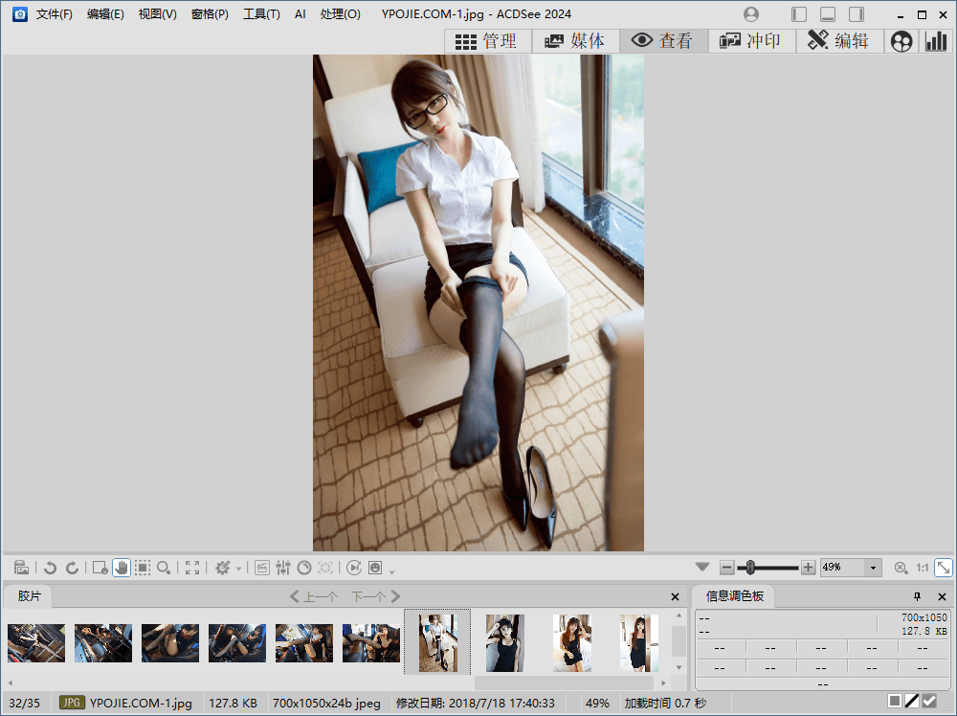Go to next image with 下一个
Viewport: 957px width, 716px height.
[375, 596]
